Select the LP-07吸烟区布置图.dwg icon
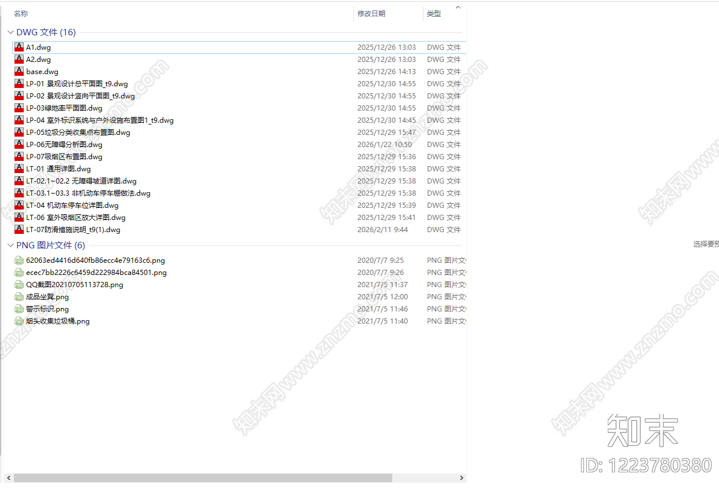Screen dimensions: 719x488 [x=19, y=157]
